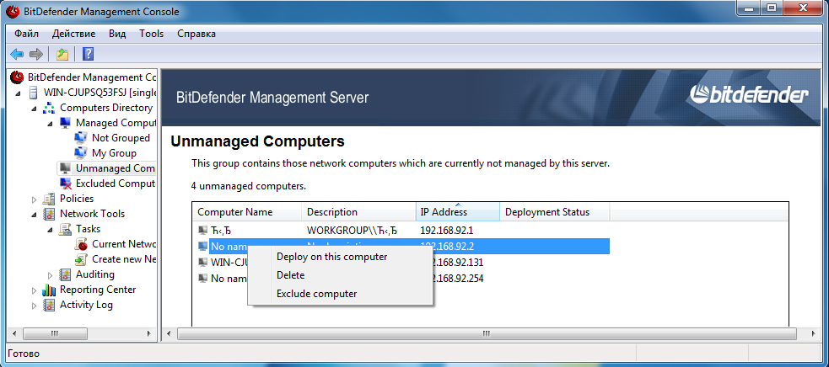The image size is (829, 367).
Task: Select Excluded Computers in the tree
Action: [116, 183]
